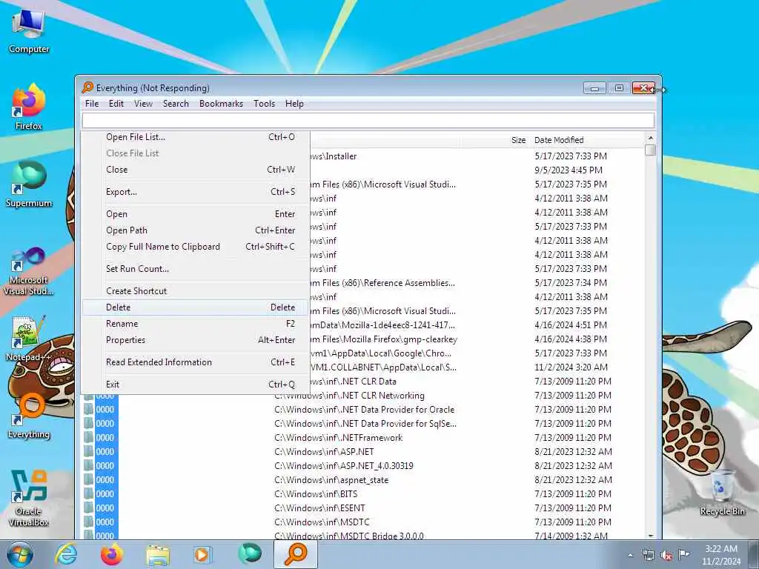Click the vertical scrollbar thumb of results
The width and height of the screenshot is (759, 569).
(650, 150)
